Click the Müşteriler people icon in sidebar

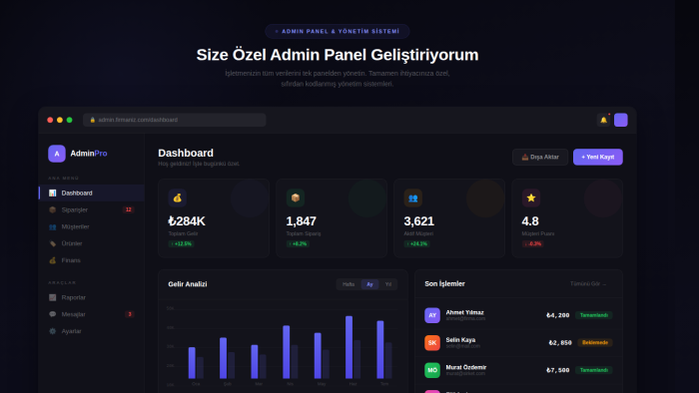coord(53,226)
